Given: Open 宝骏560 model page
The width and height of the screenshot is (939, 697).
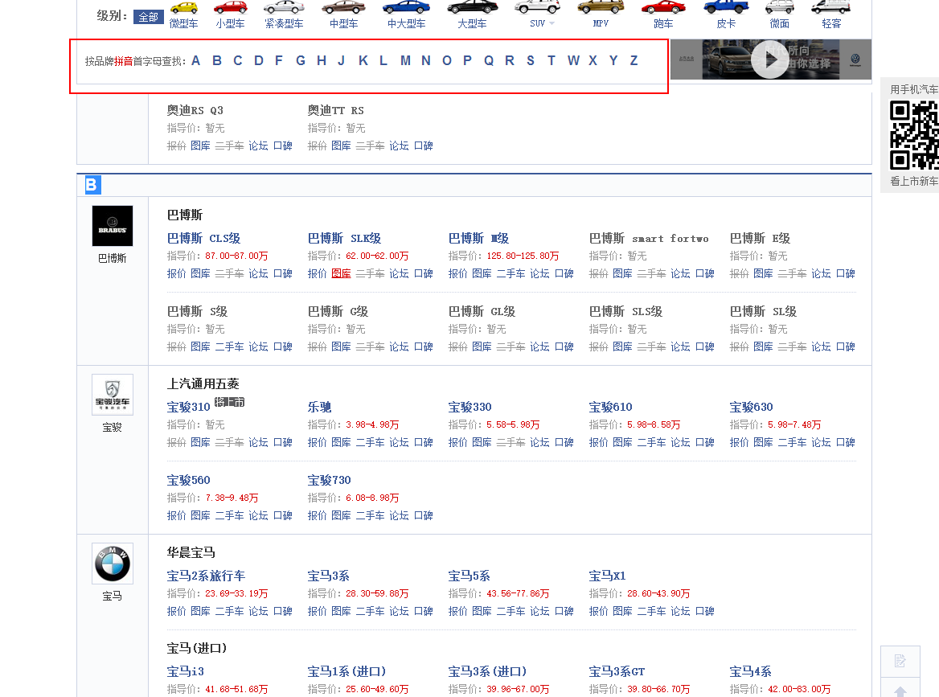Looking at the screenshot, I should pyautogui.click(x=189, y=480).
